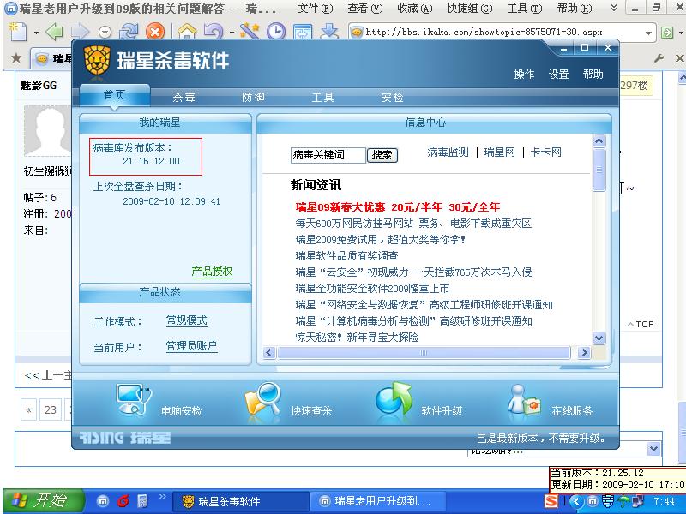Click the blue refresh icon in browser
Screen dimensions: 686x514
(129, 32)
